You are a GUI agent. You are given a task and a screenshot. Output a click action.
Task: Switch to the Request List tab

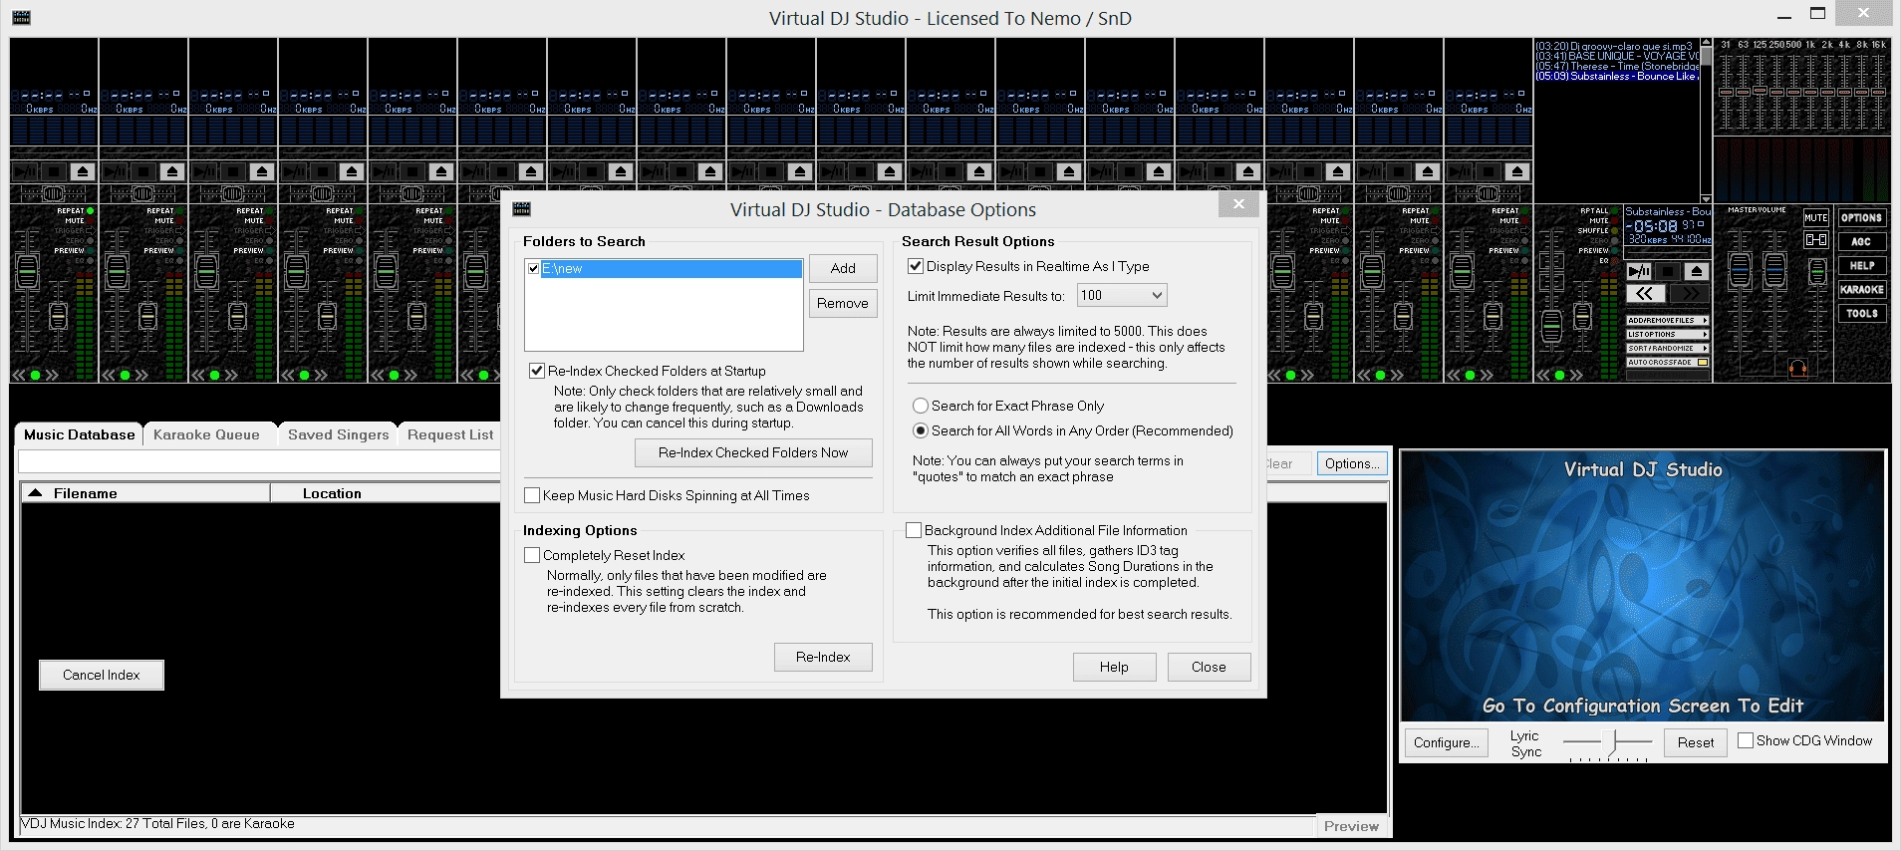tap(450, 434)
